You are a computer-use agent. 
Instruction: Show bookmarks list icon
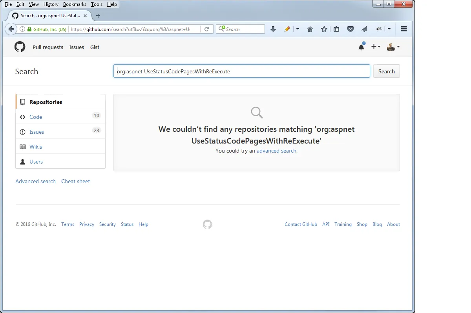click(x=337, y=29)
